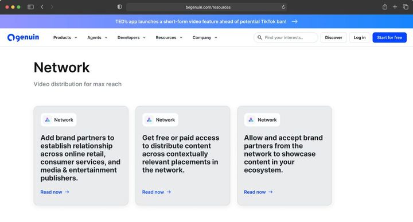The width and height of the screenshot is (413, 222).
Task: Click the arrow icon in the TED banner
Action: pyautogui.click(x=295, y=21)
